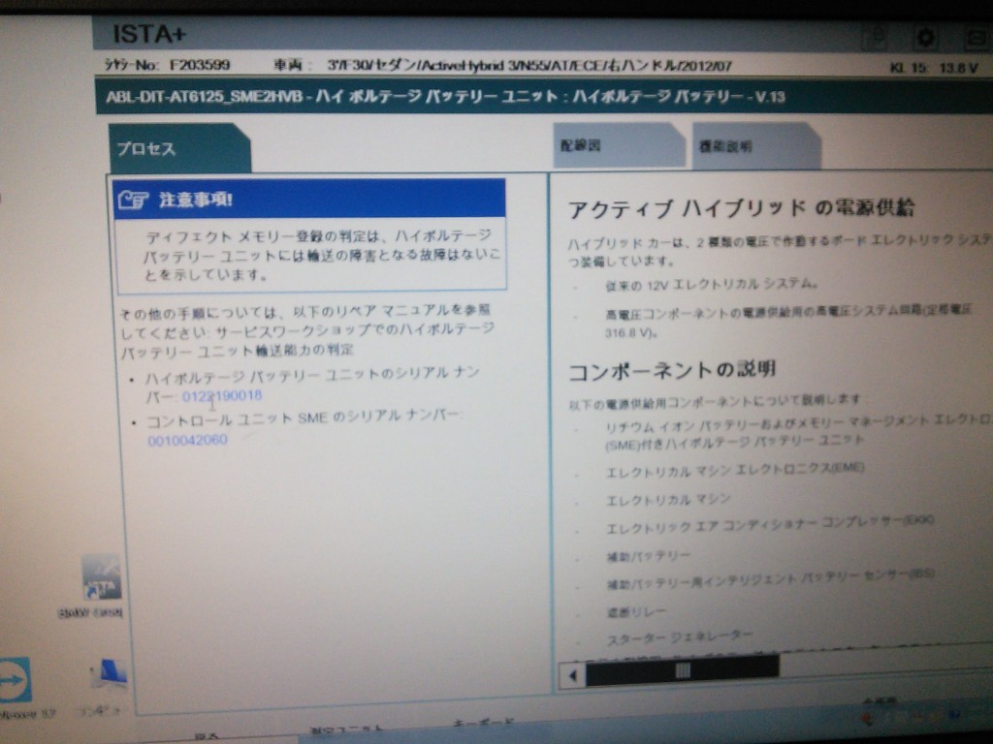
Task: Click the キーボード label at bottom
Action: click(484, 723)
